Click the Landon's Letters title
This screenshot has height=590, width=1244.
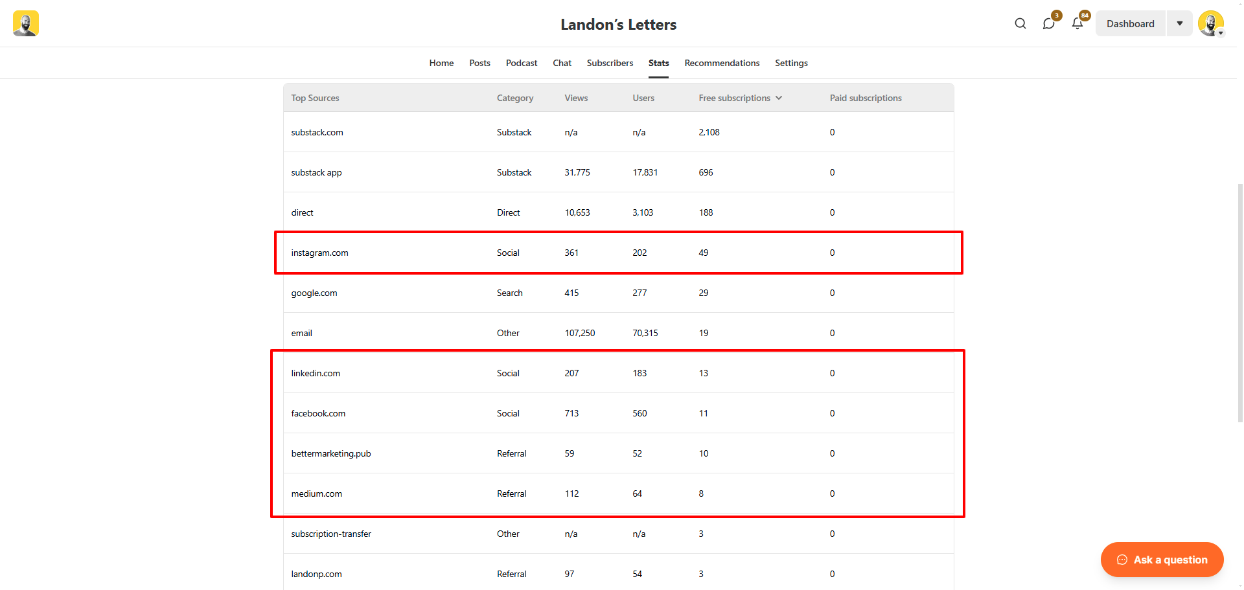(618, 25)
